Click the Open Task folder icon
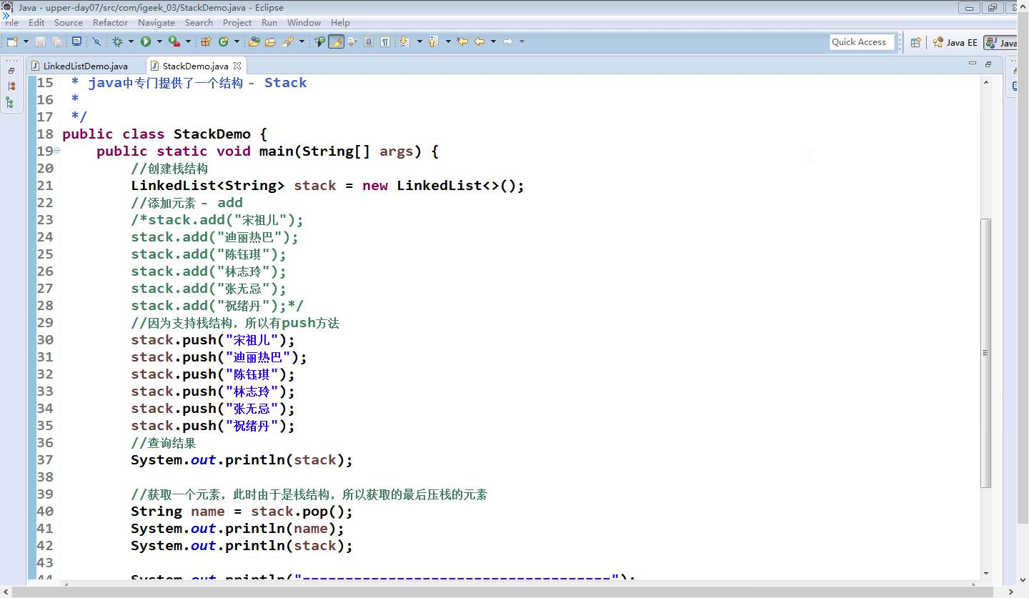 tap(270, 41)
